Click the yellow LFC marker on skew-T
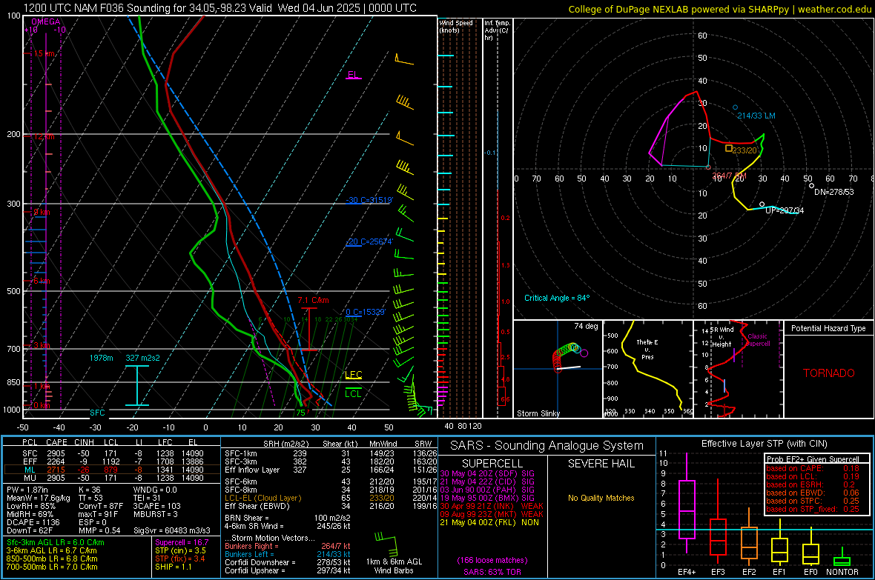 tap(353, 375)
